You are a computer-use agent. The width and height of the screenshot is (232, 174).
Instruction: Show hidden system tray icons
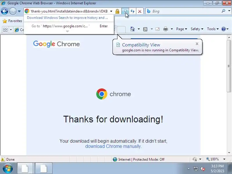189,168
